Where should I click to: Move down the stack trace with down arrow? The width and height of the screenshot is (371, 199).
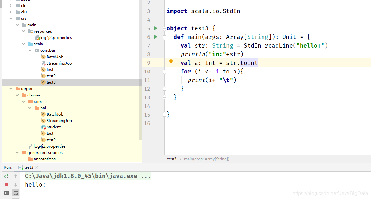click(x=16, y=184)
